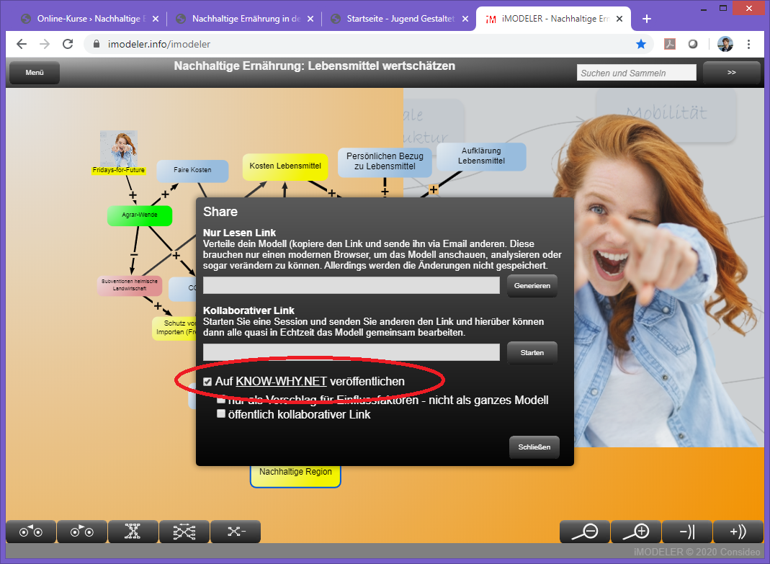The height and width of the screenshot is (564, 770).
Task: Click the Generieren button
Action: point(532,285)
